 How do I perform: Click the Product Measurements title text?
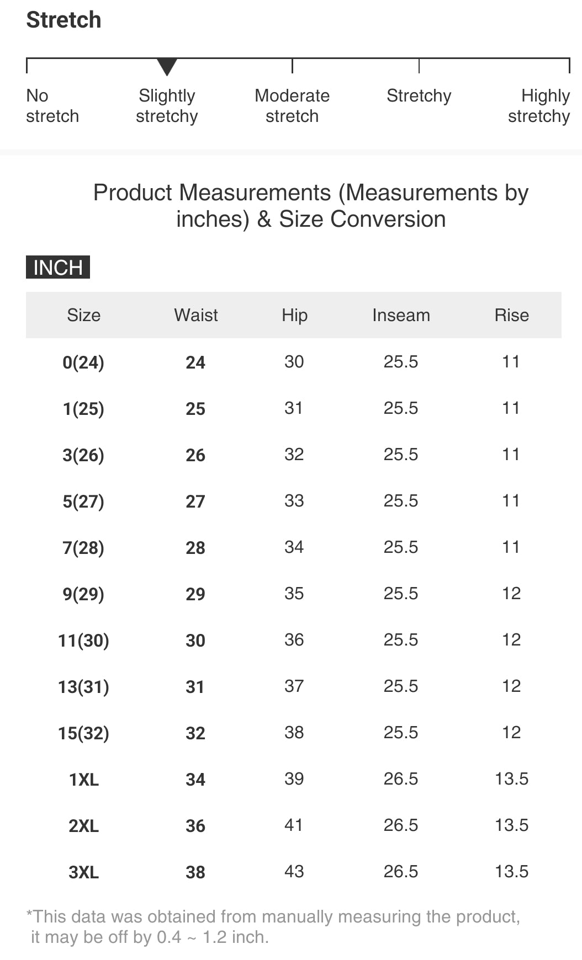point(311,206)
